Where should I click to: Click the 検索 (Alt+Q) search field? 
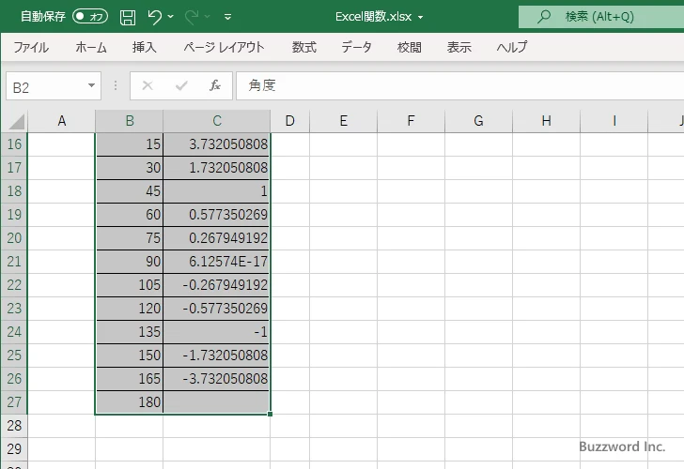tap(601, 17)
